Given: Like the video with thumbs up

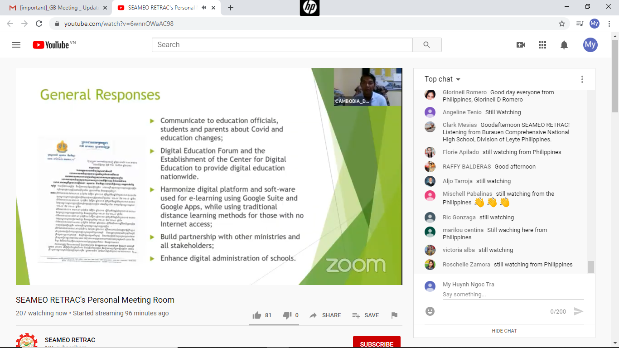Looking at the screenshot, I should pyautogui.click(x=257, y=315).
